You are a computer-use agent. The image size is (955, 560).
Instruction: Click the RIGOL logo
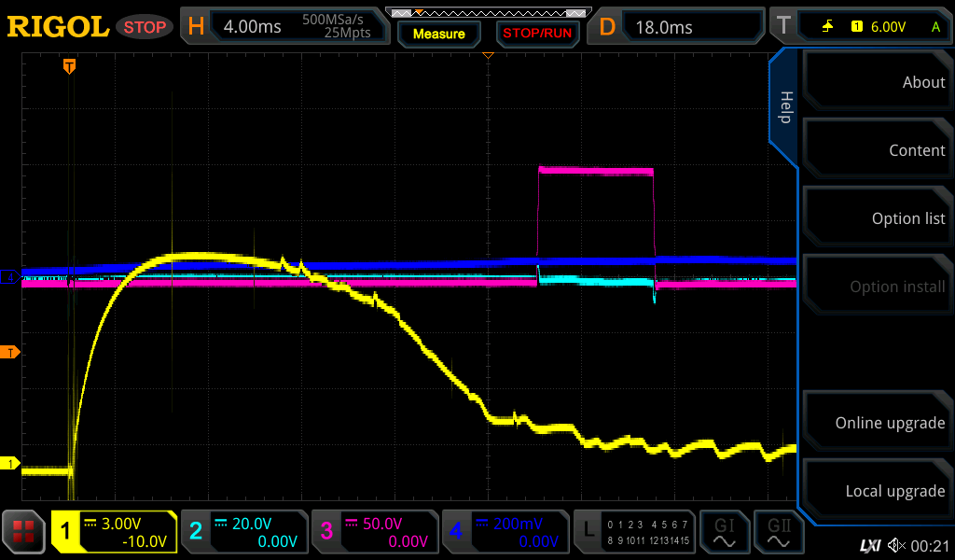click(x=58, y=27)
